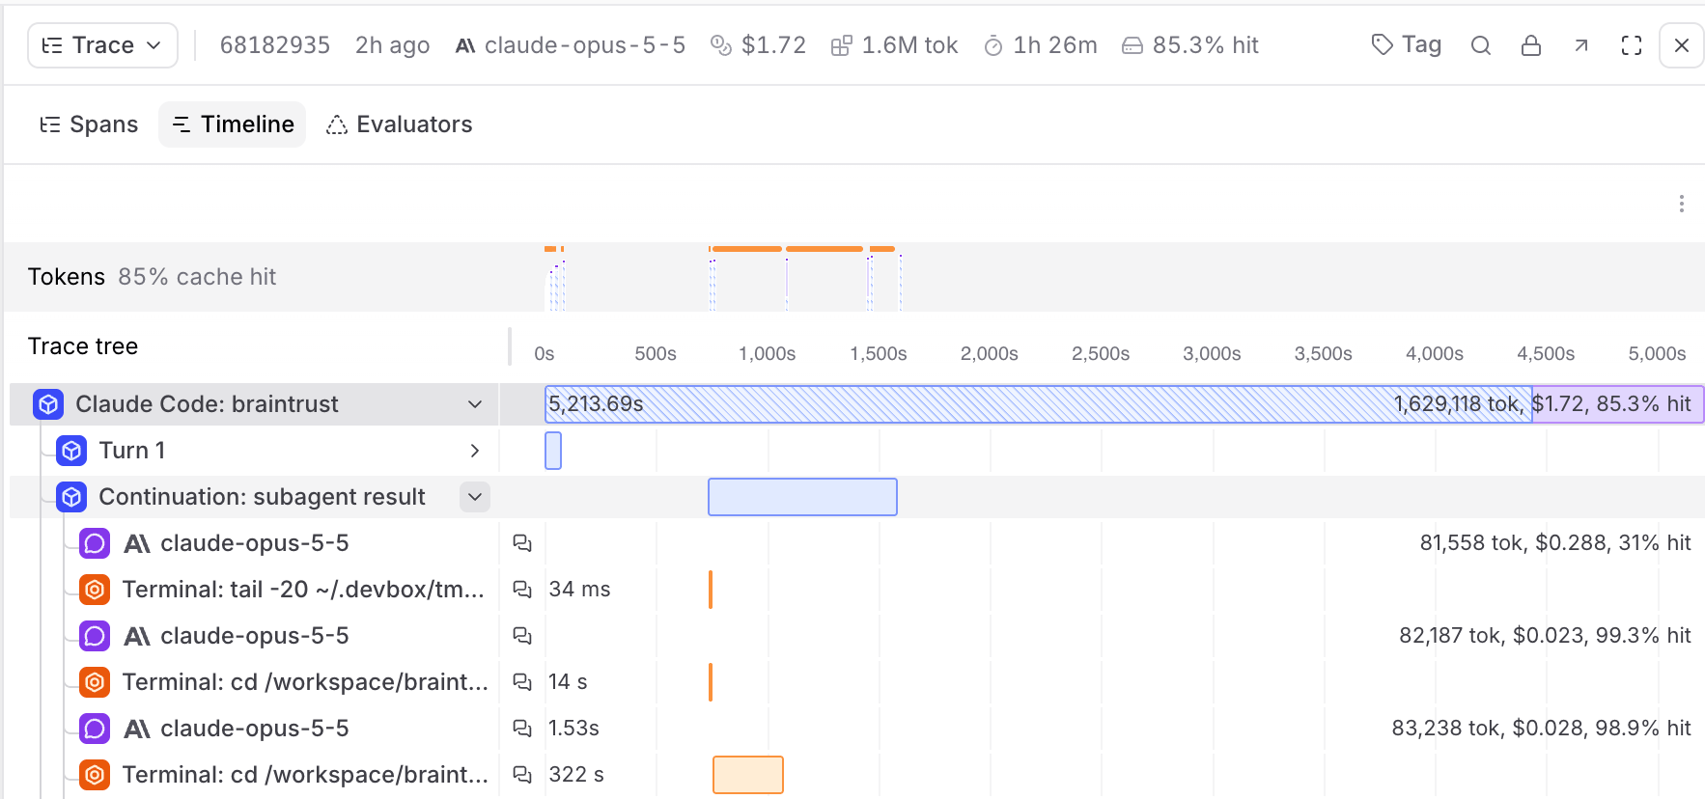Open thread icon on 1.53s row
The image size is (1705, 799).
[x=522, y=729]
